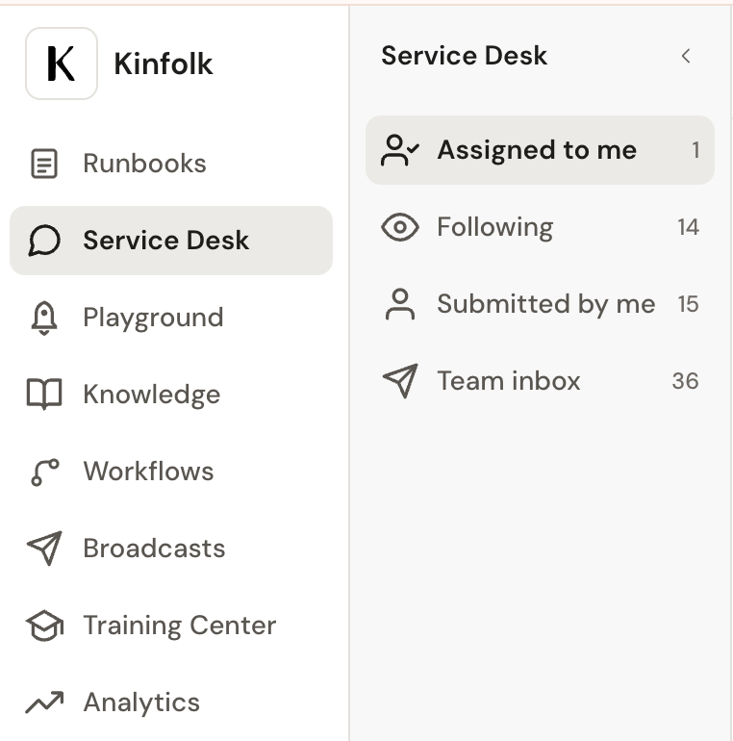Click the Workflows branch icon
This screenshot has height=741, width=733.
coord(44,472)
